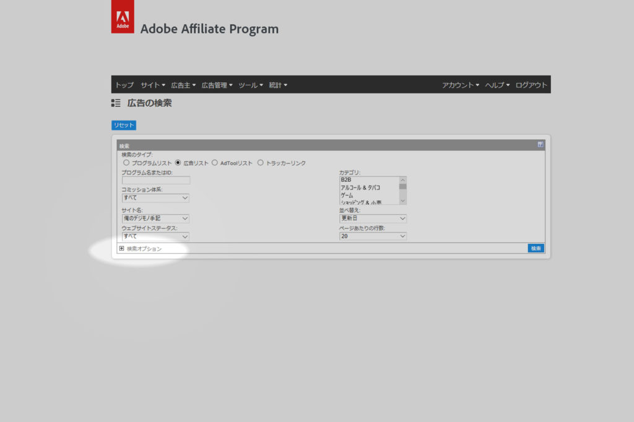Select the トラッカーリンク radio button
The image size is (634, 422).
(x=261, y=163)
